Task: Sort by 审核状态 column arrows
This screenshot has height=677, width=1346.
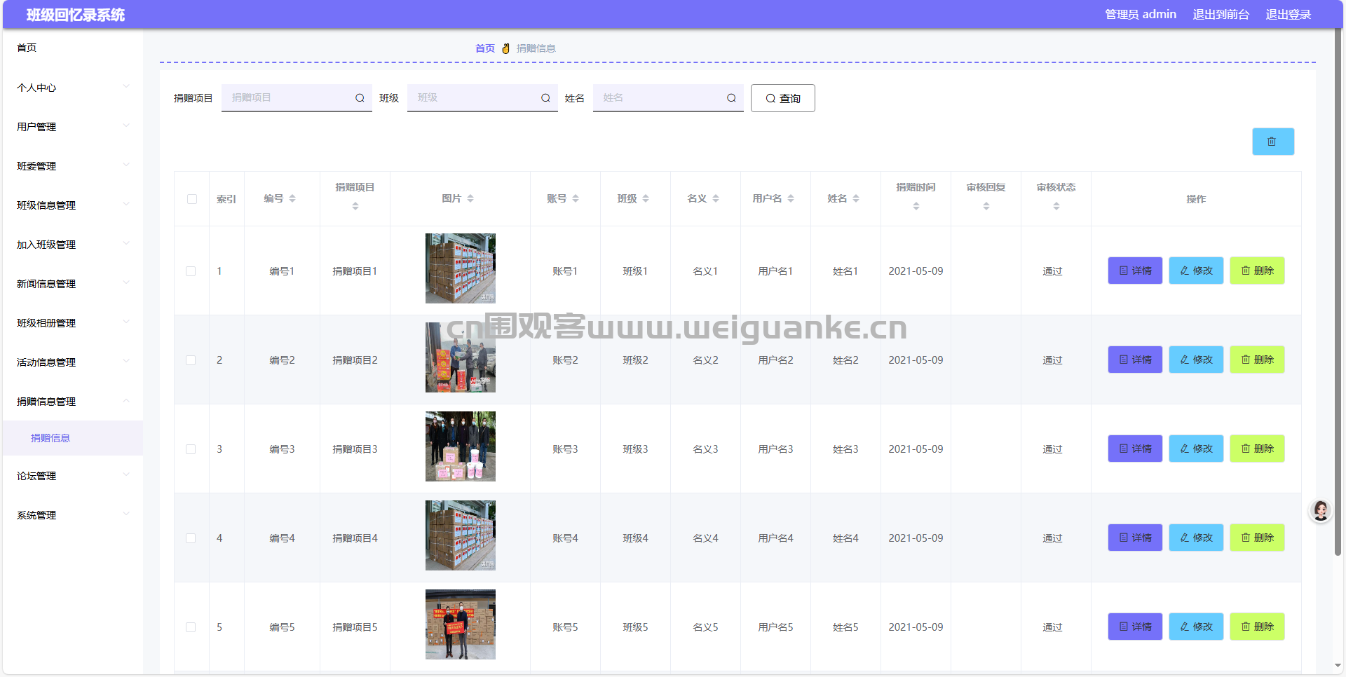Action: pyautogui.click(x=1056, y=206)
